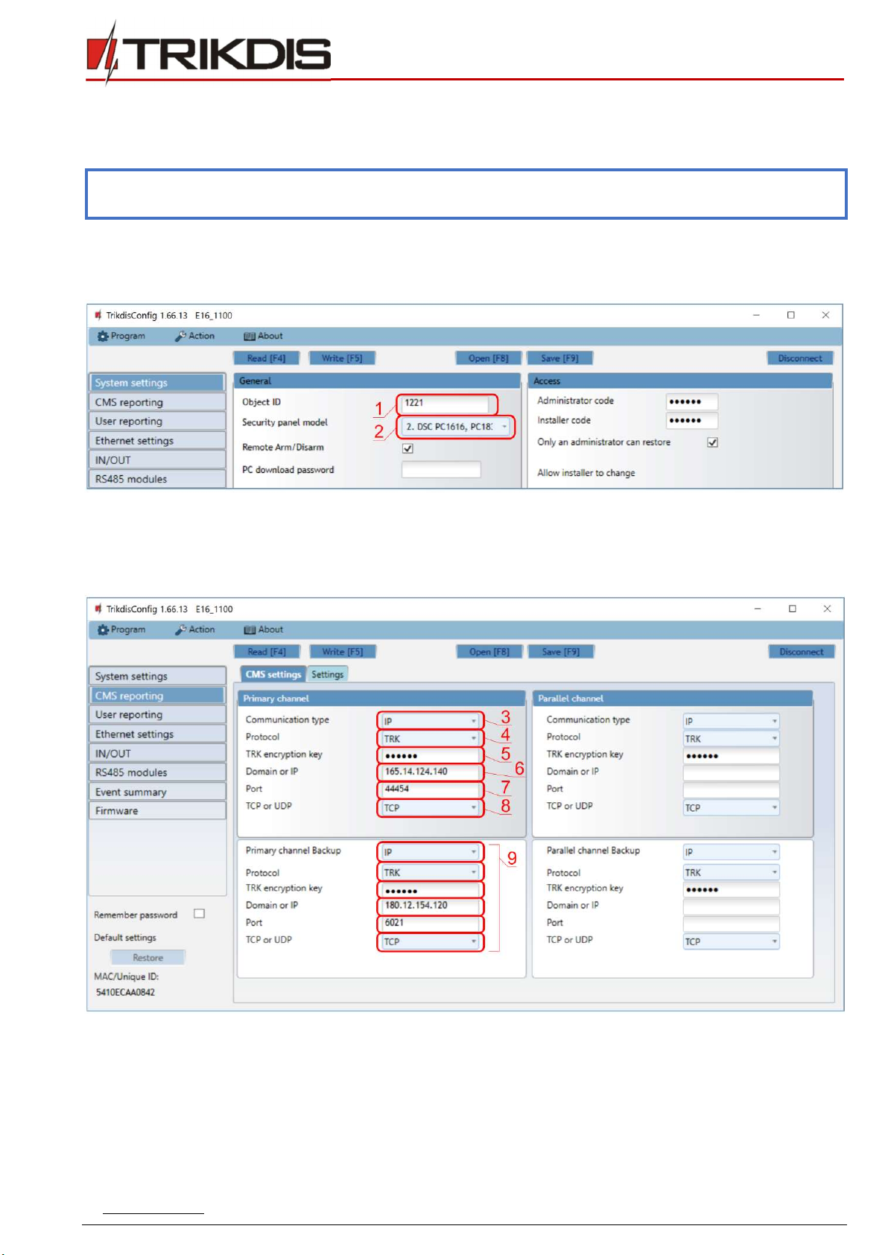The height and width of the screenshot is (1255, 888).
Task: Select CMS reporting in the General settings window sidebar
Action: [156, 402]
